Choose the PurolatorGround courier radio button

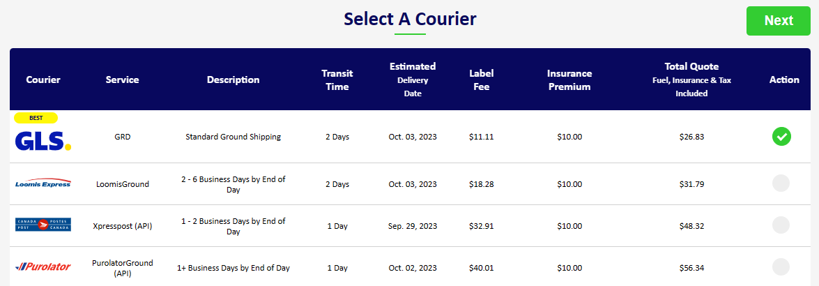(x=781, y=266)
